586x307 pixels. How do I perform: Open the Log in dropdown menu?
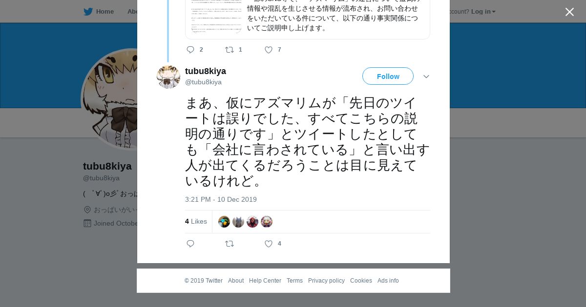[483, 11]
